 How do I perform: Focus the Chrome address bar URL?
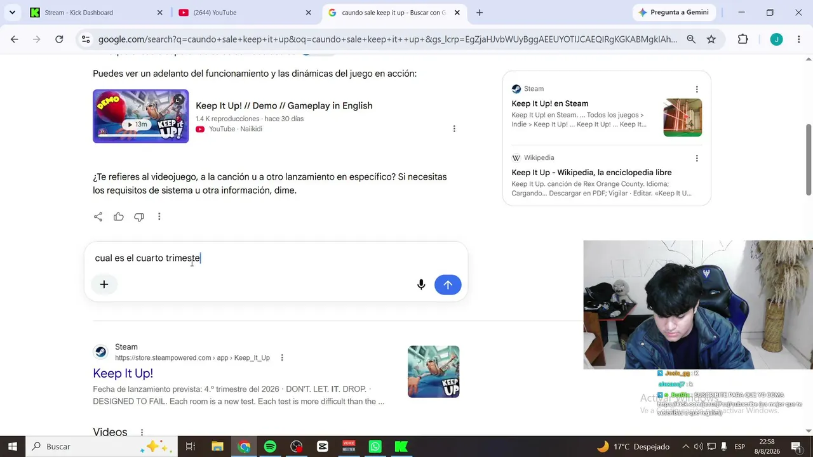point(387,39)
